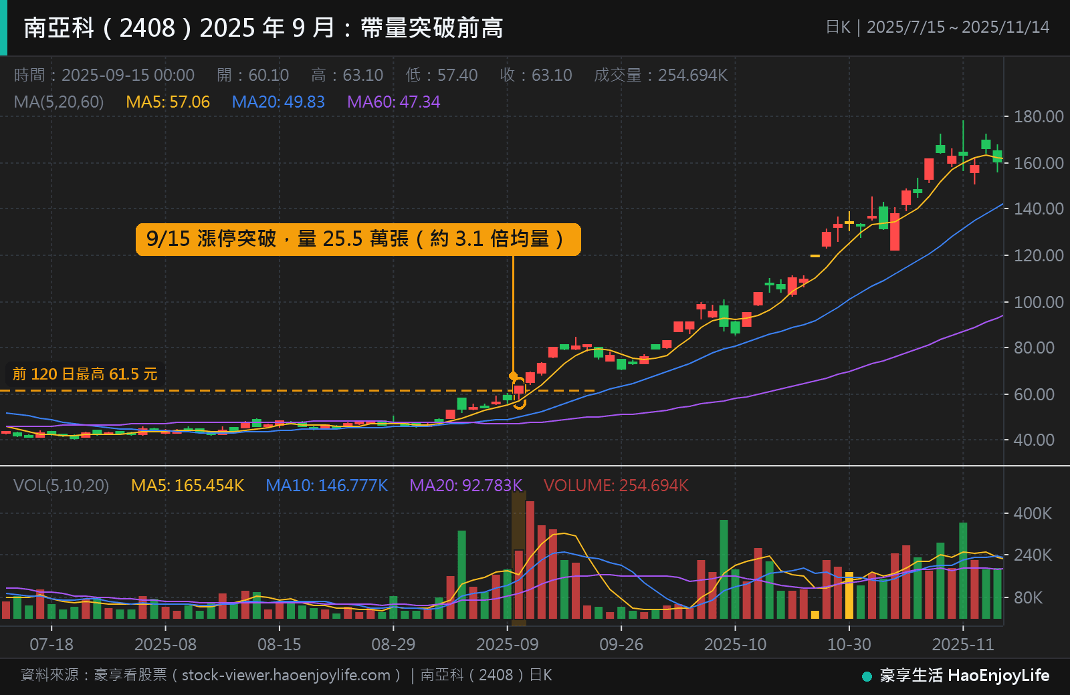Image resolution: width=1070 pixels, height=695 pixels.
Task: Click the 08-15 date axis label
Action: click(280, 644)
